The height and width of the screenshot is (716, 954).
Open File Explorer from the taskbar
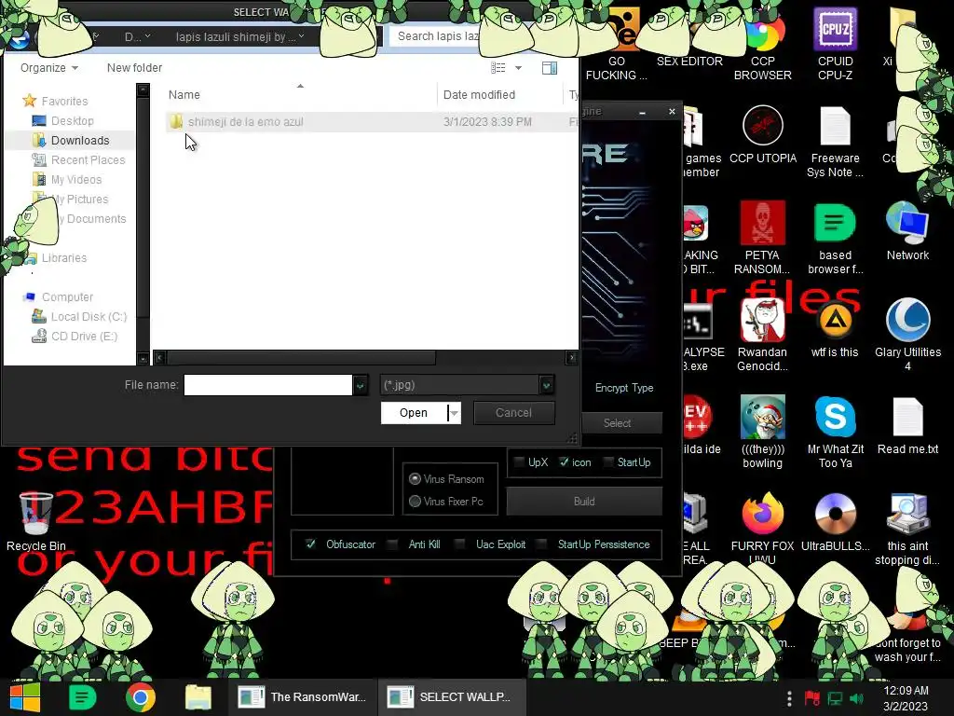(198, 697)
